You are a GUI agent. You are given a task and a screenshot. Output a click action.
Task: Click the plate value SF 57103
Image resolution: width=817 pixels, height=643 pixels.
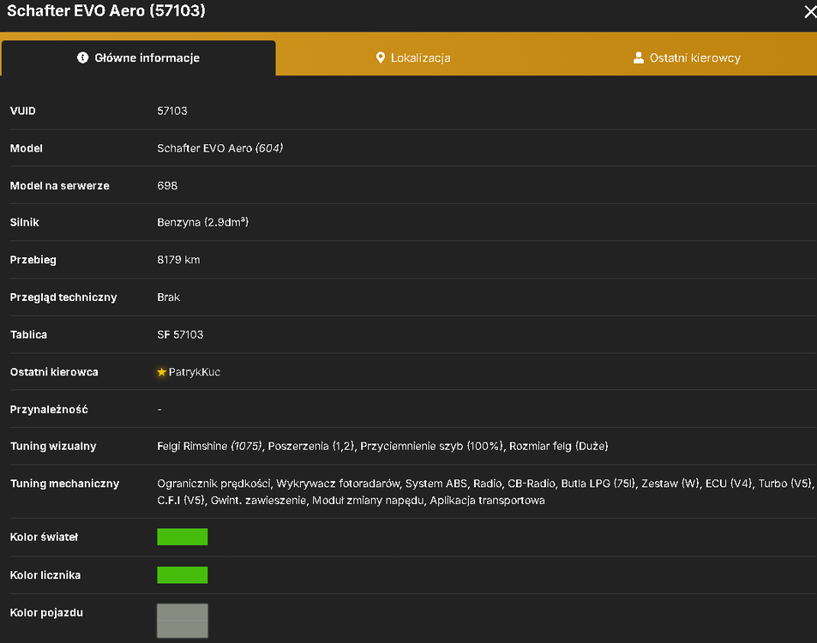(180, 335)
